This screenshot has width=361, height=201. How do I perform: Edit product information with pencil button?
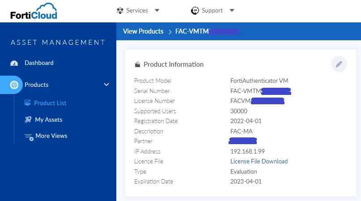click(x=339, y=64)
